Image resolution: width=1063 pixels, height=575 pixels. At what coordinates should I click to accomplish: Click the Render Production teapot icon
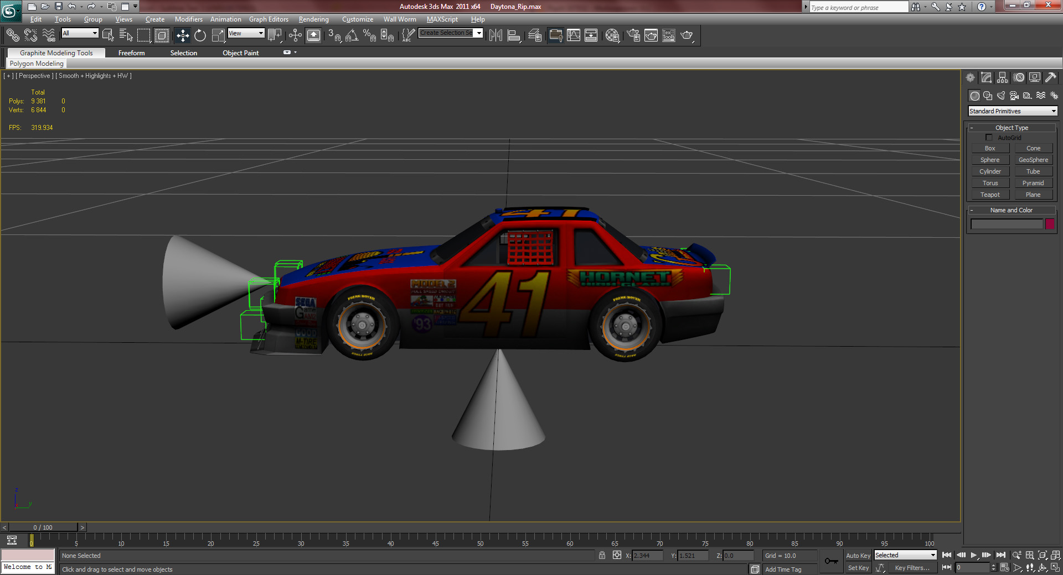[x=687, y=35]
